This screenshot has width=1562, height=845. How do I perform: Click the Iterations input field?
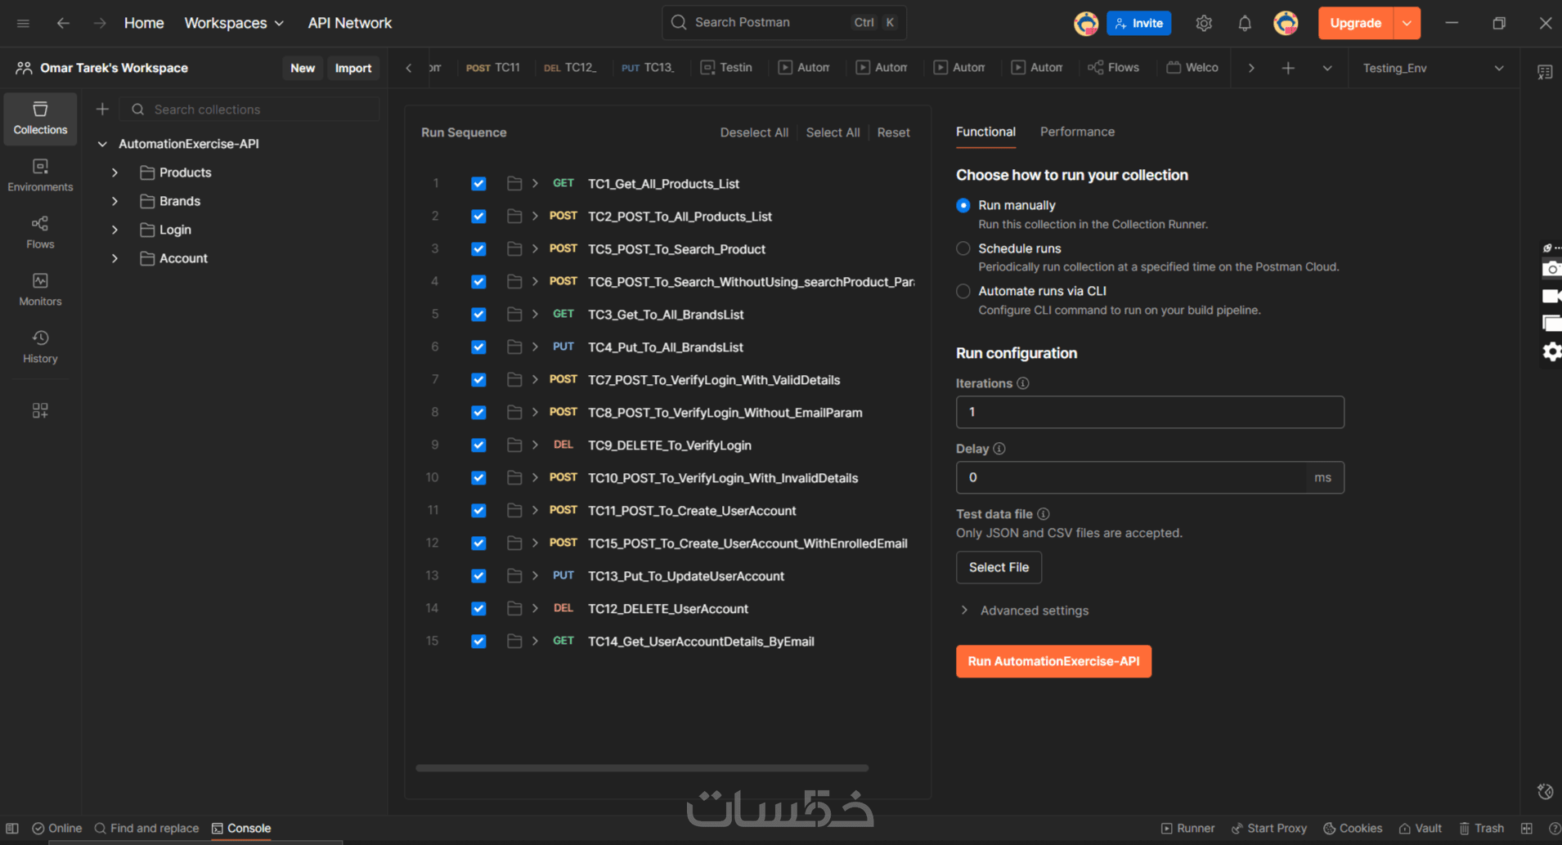pos(1150,412)
